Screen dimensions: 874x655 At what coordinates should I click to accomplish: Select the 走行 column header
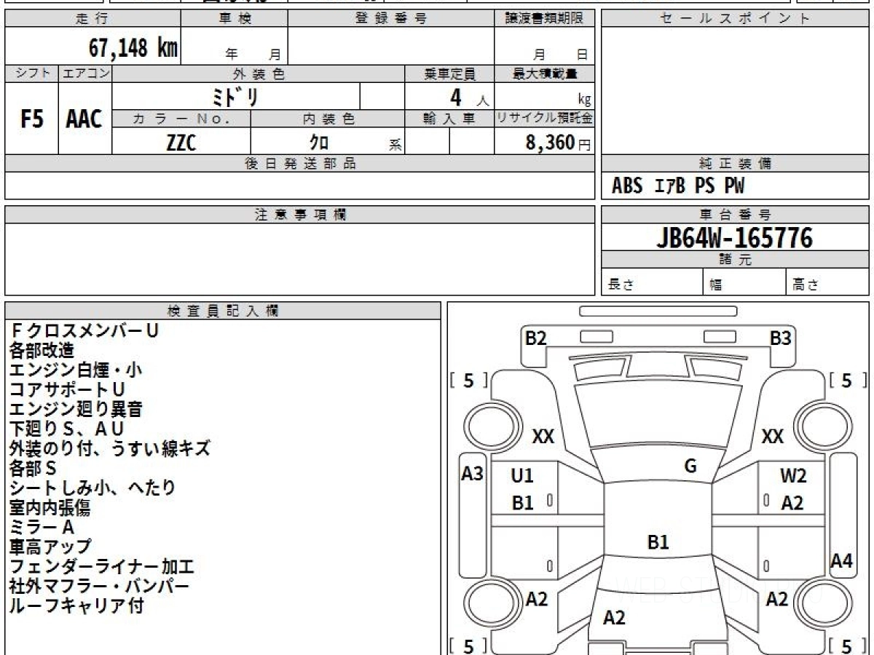92,19
